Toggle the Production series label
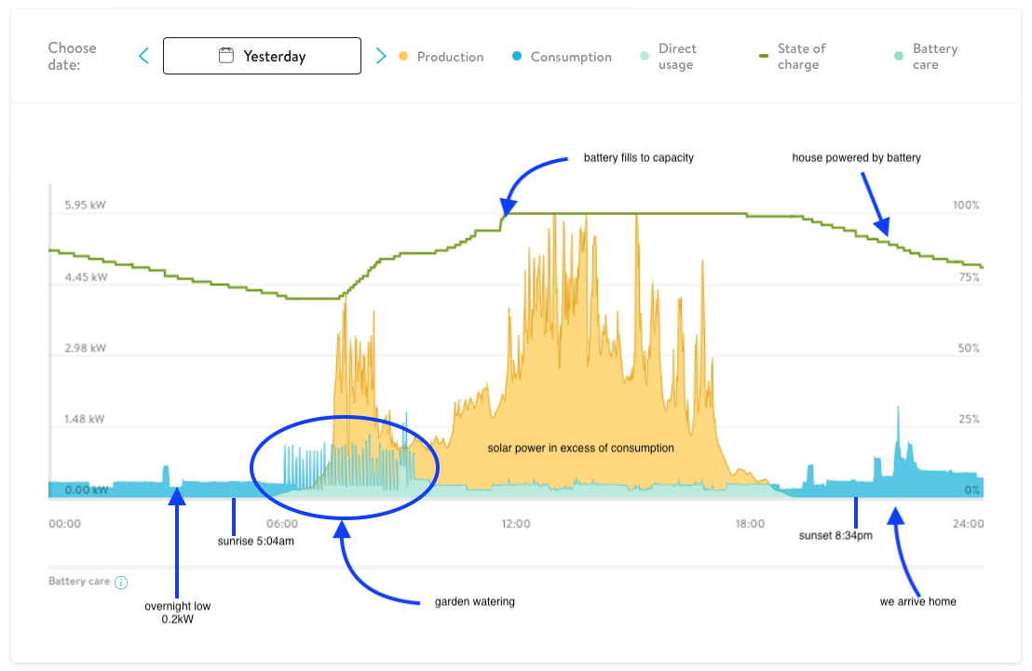The height and width of the screenshot is (671, 1032). pos(450,57)
